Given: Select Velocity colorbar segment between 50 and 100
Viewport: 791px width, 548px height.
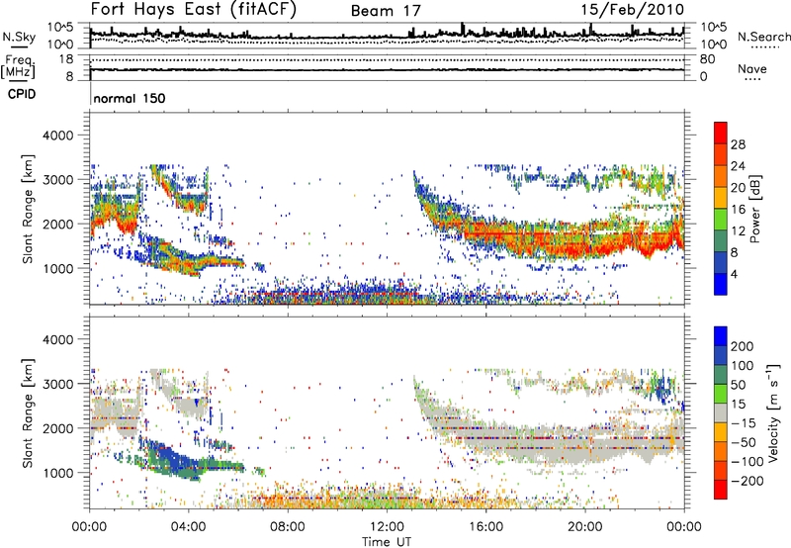Looking at the screenshot, I should [x=721, y=375].
